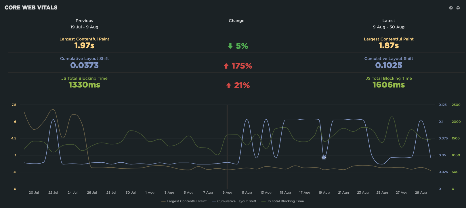Click the green down arrow beside 5%
This screenshot has height=208, width=466.
pyautogui.click(x=230, y=46)
